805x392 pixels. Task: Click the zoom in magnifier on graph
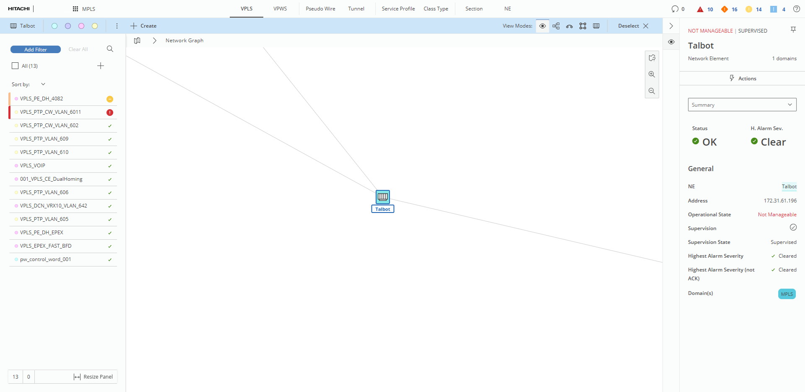(x=652, y=74)
